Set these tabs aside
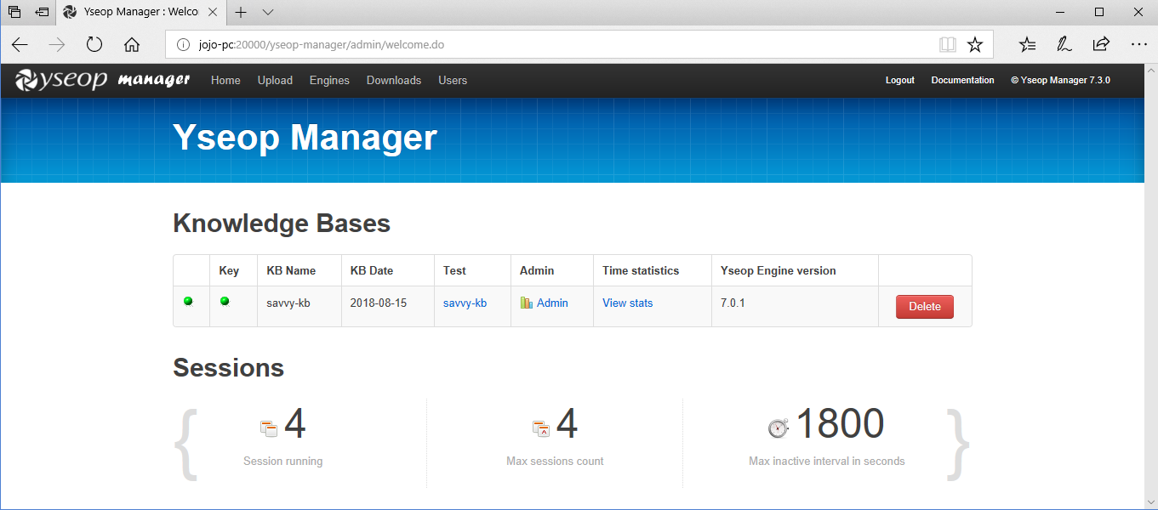The height and width of the screenshot is (510, 1158). [x=42, y=13]
